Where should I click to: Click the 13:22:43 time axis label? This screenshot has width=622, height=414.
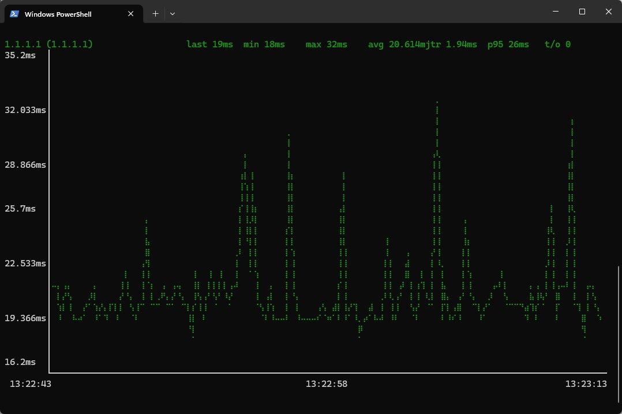[31, 384]
